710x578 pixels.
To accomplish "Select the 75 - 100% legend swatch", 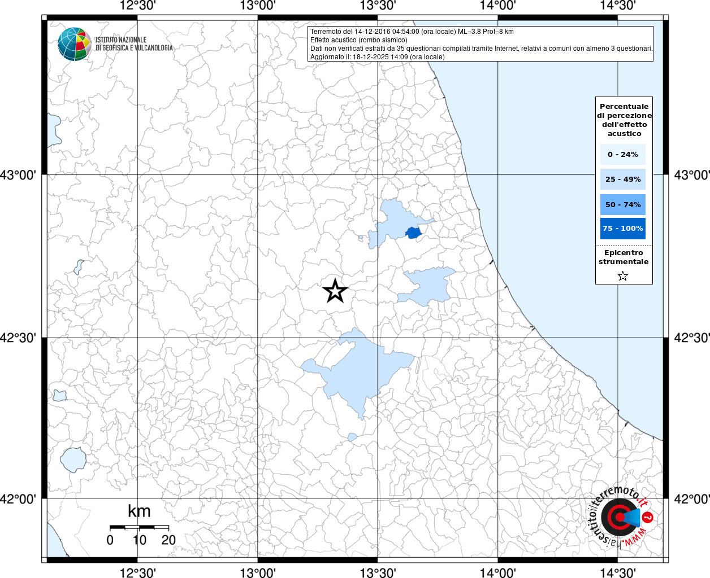I will (x=623, y=229).
